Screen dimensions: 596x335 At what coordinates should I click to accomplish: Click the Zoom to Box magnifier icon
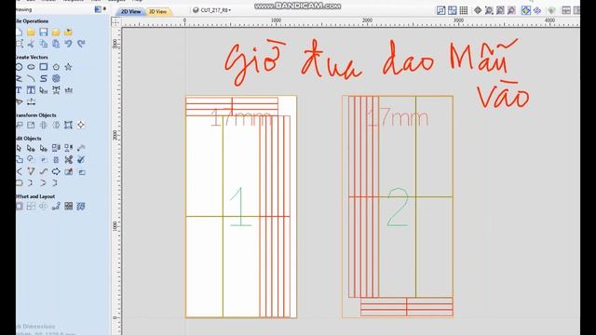[x=489, y=10]
